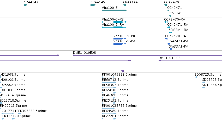Click the Sfp33A1 gene arrow glyph
This screenshot has width=222, height=120.
170,16
